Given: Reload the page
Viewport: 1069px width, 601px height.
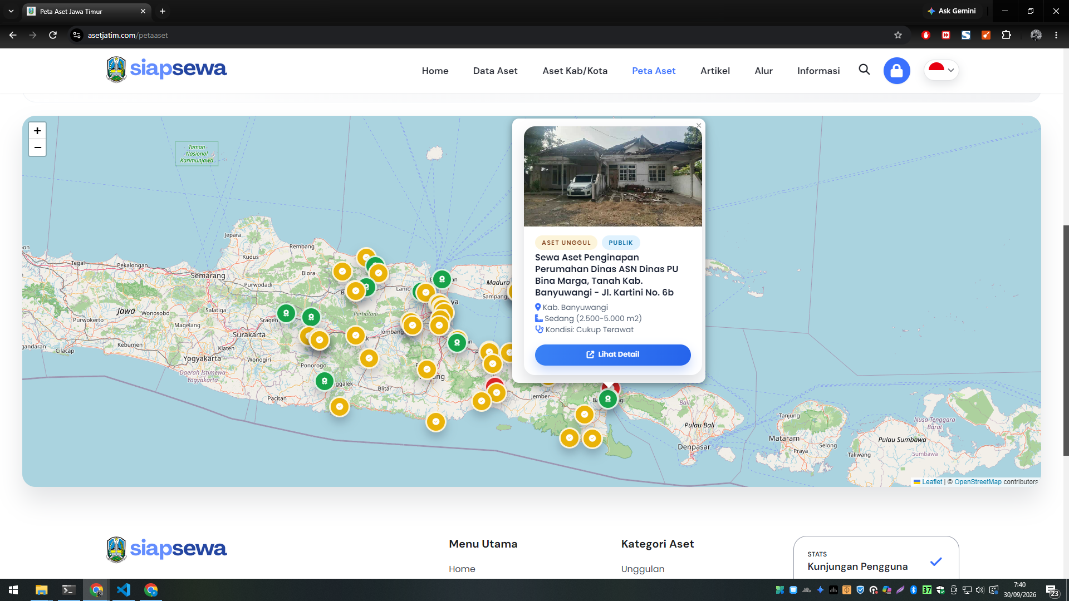Looking at the screenshot, I should pos(53,35).
